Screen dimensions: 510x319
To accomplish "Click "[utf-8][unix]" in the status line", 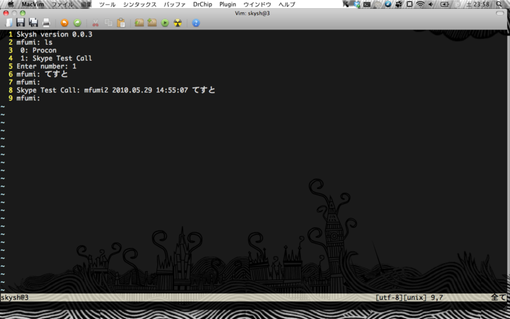I will (x=401, y=297).
